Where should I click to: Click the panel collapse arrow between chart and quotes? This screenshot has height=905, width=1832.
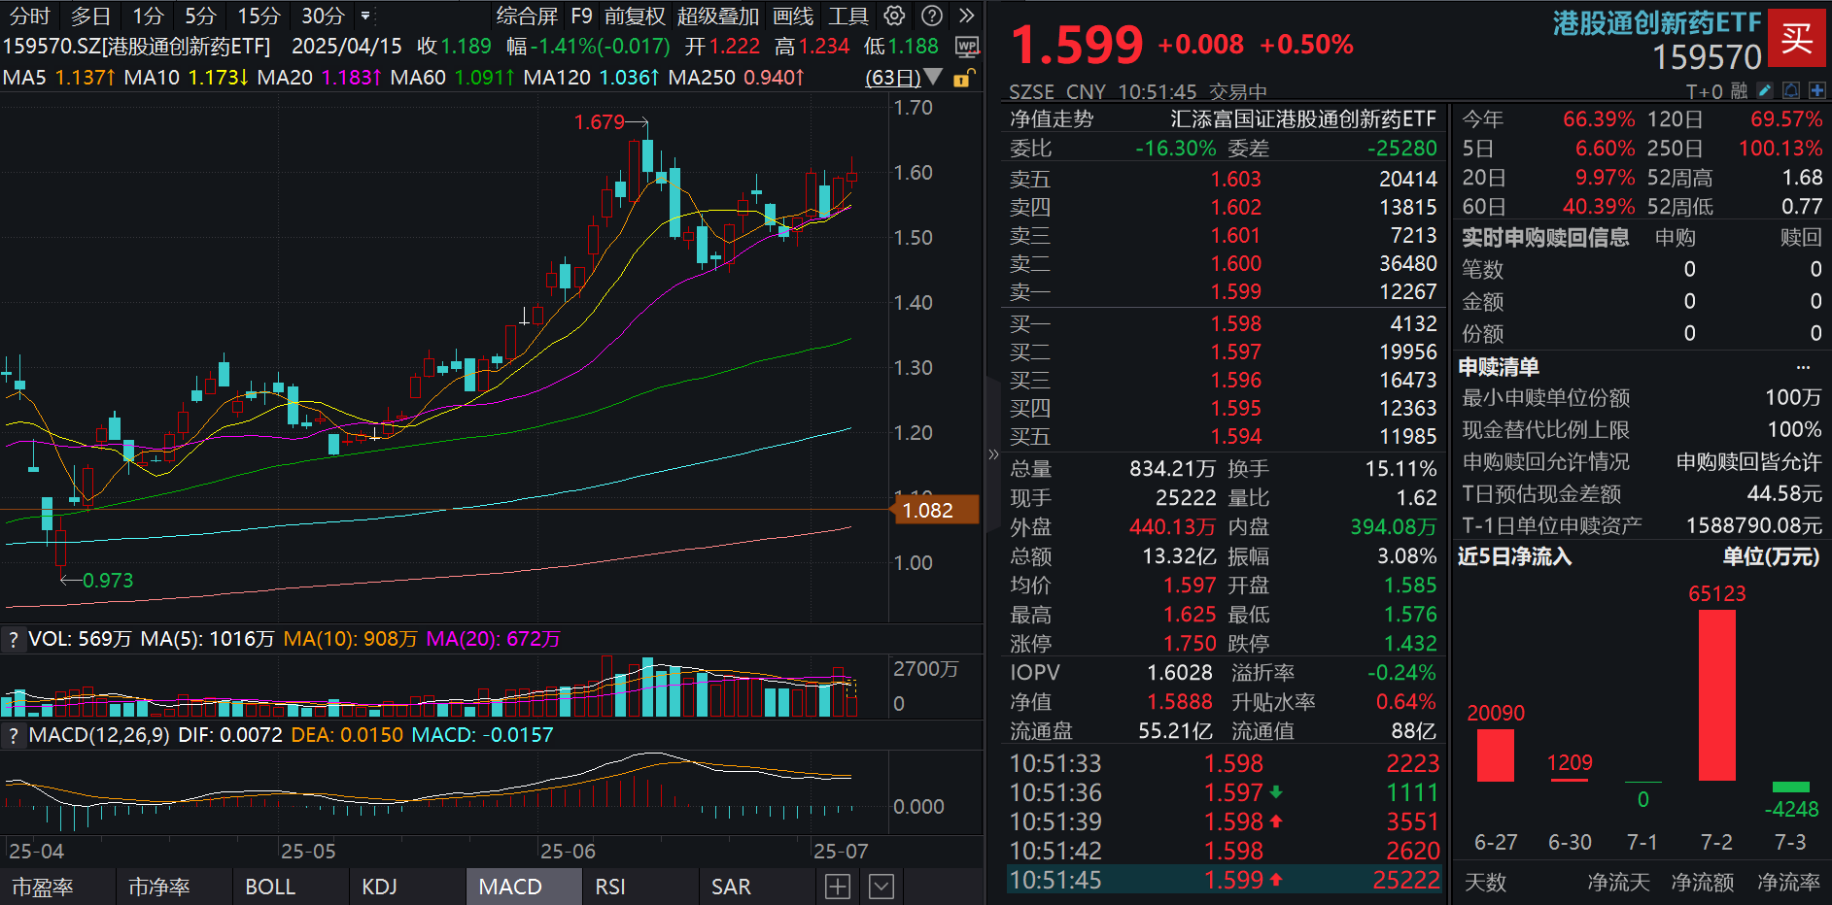point(993,452)
